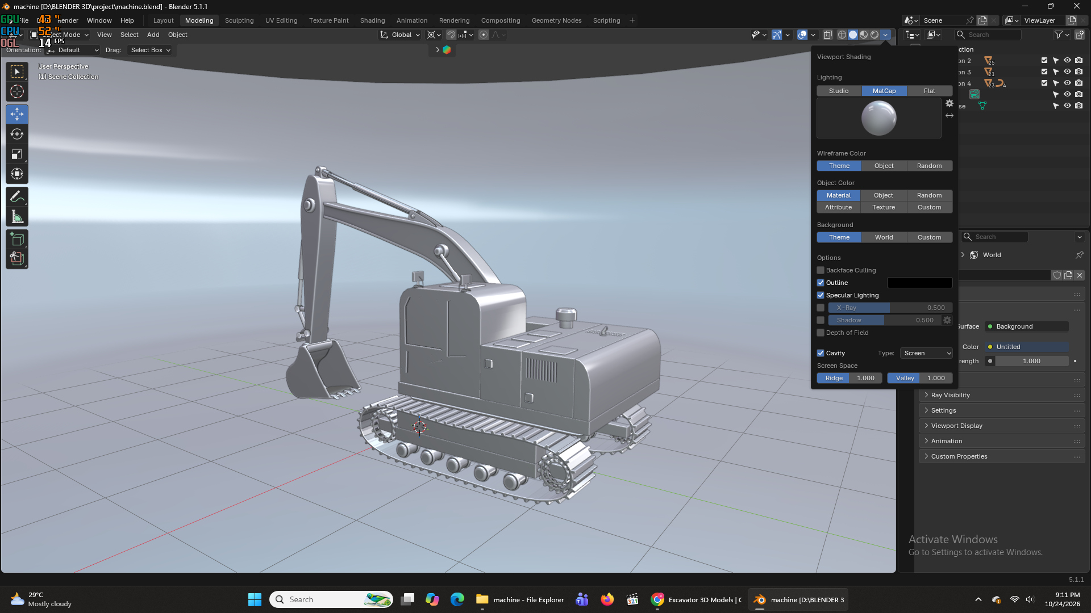
Task: Open MatCap preferences gear icon
Action: tap(950, 103)
